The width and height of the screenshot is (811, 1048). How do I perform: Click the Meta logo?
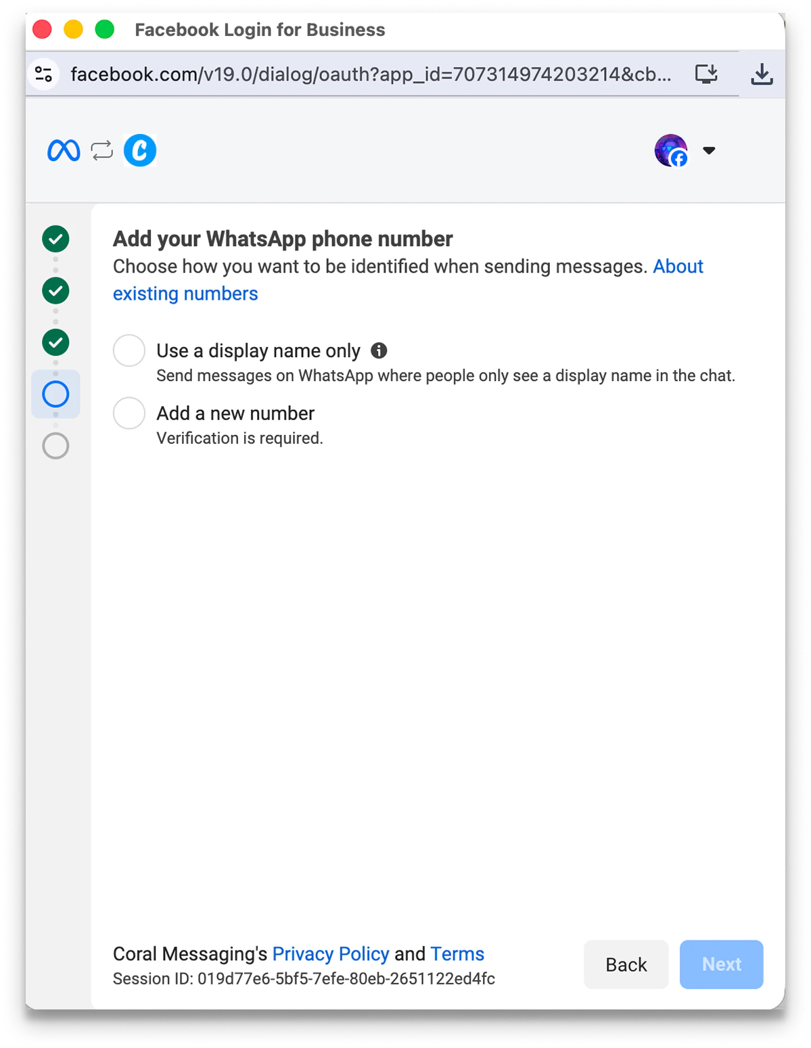64,150
